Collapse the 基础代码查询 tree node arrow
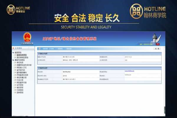The width and height of the screenshot is (177, 118). pyautogui.click(x=13, y=60)
